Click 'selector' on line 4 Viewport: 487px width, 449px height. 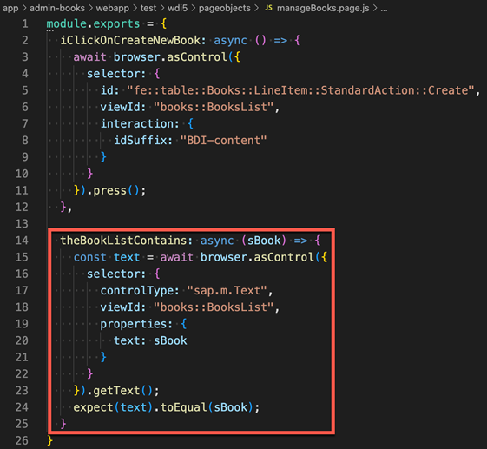tap(113, 74)
